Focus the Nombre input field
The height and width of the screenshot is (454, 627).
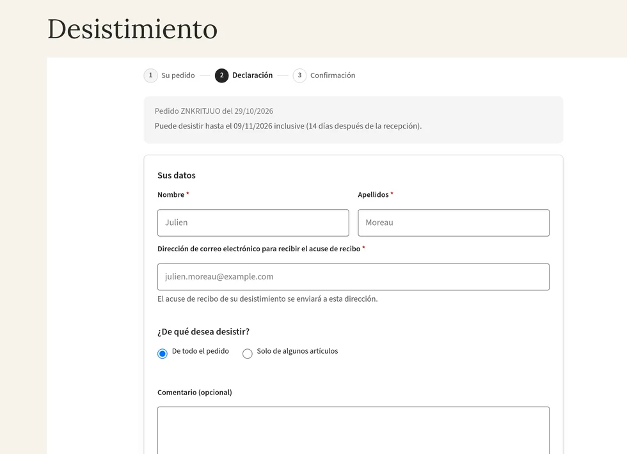[253, 223]
